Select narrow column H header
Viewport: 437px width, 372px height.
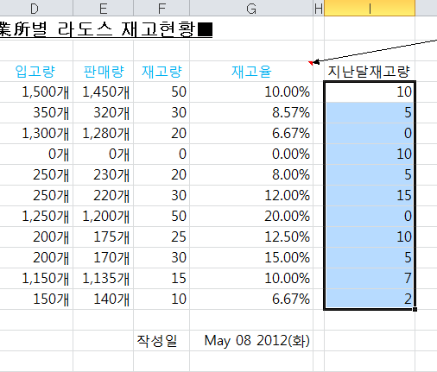pos(319,8)
